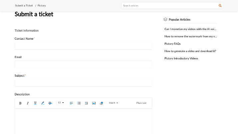The width and height of the screenshot is (238, 134).
Task: Clear formatting with the eraser icon
Action: 102,103
